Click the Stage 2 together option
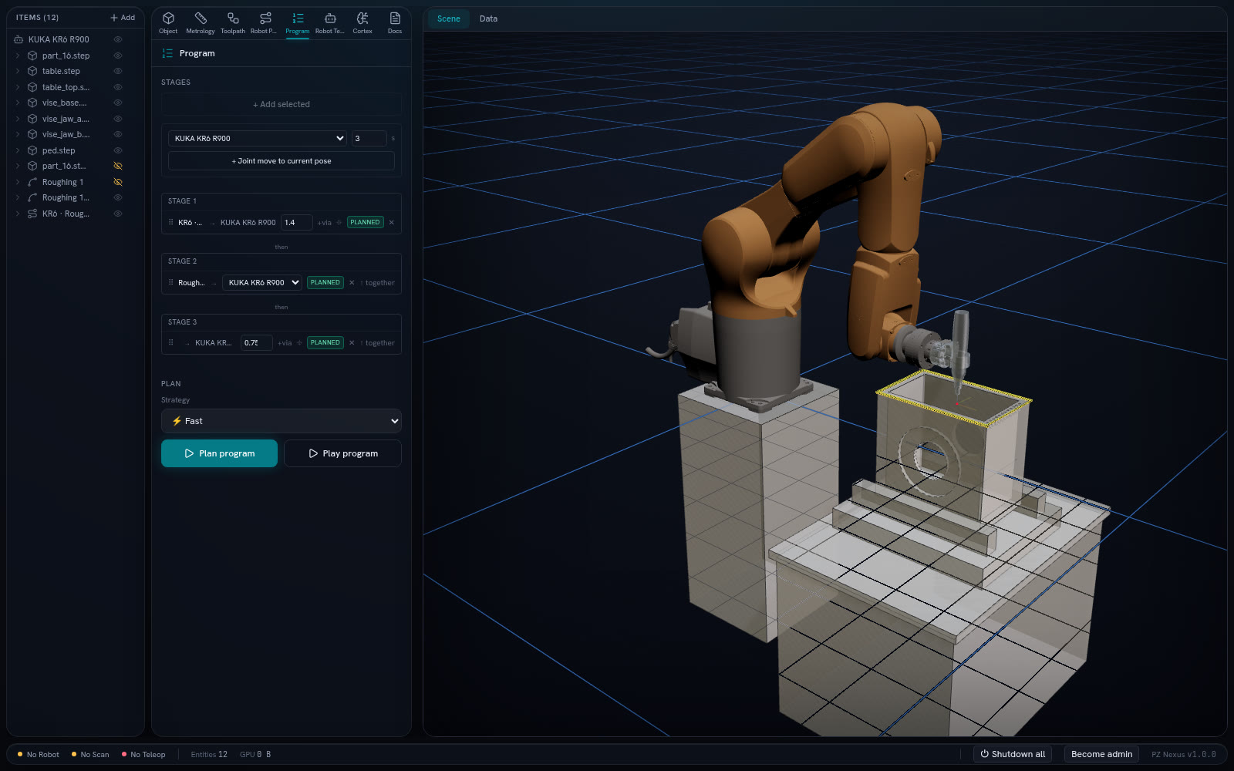The height and width of the screenshot is (771, 1234). pos(377,283)
